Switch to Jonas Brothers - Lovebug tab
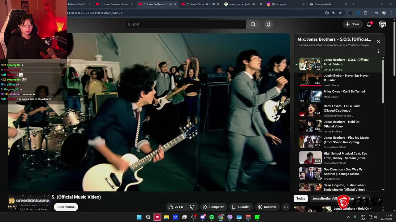The width and height of the screenshot is (396, 222). (x=114, y=4)
